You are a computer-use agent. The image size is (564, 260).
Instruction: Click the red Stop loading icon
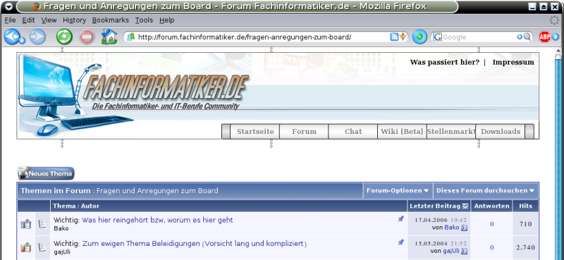click(x=87, y=37)
